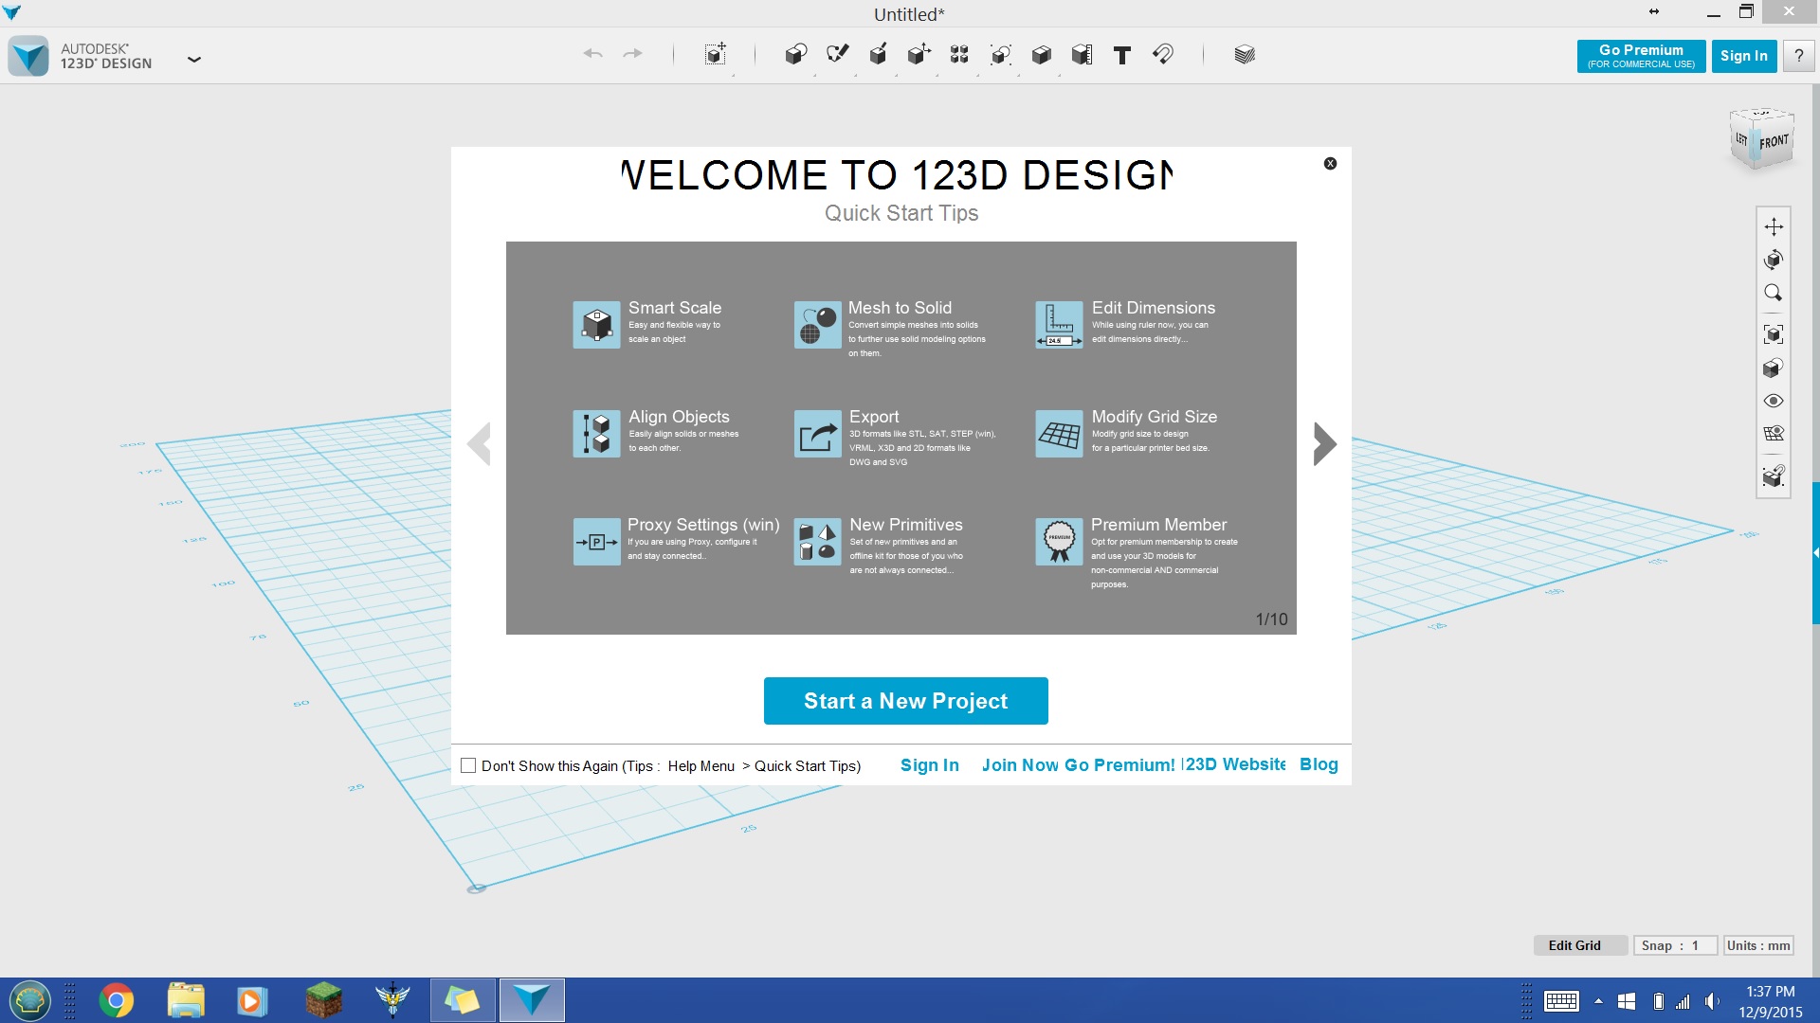The image size is (1820, 1023).
Task: Open the Units mm dropdown
Action: (x=1758, y=945)
